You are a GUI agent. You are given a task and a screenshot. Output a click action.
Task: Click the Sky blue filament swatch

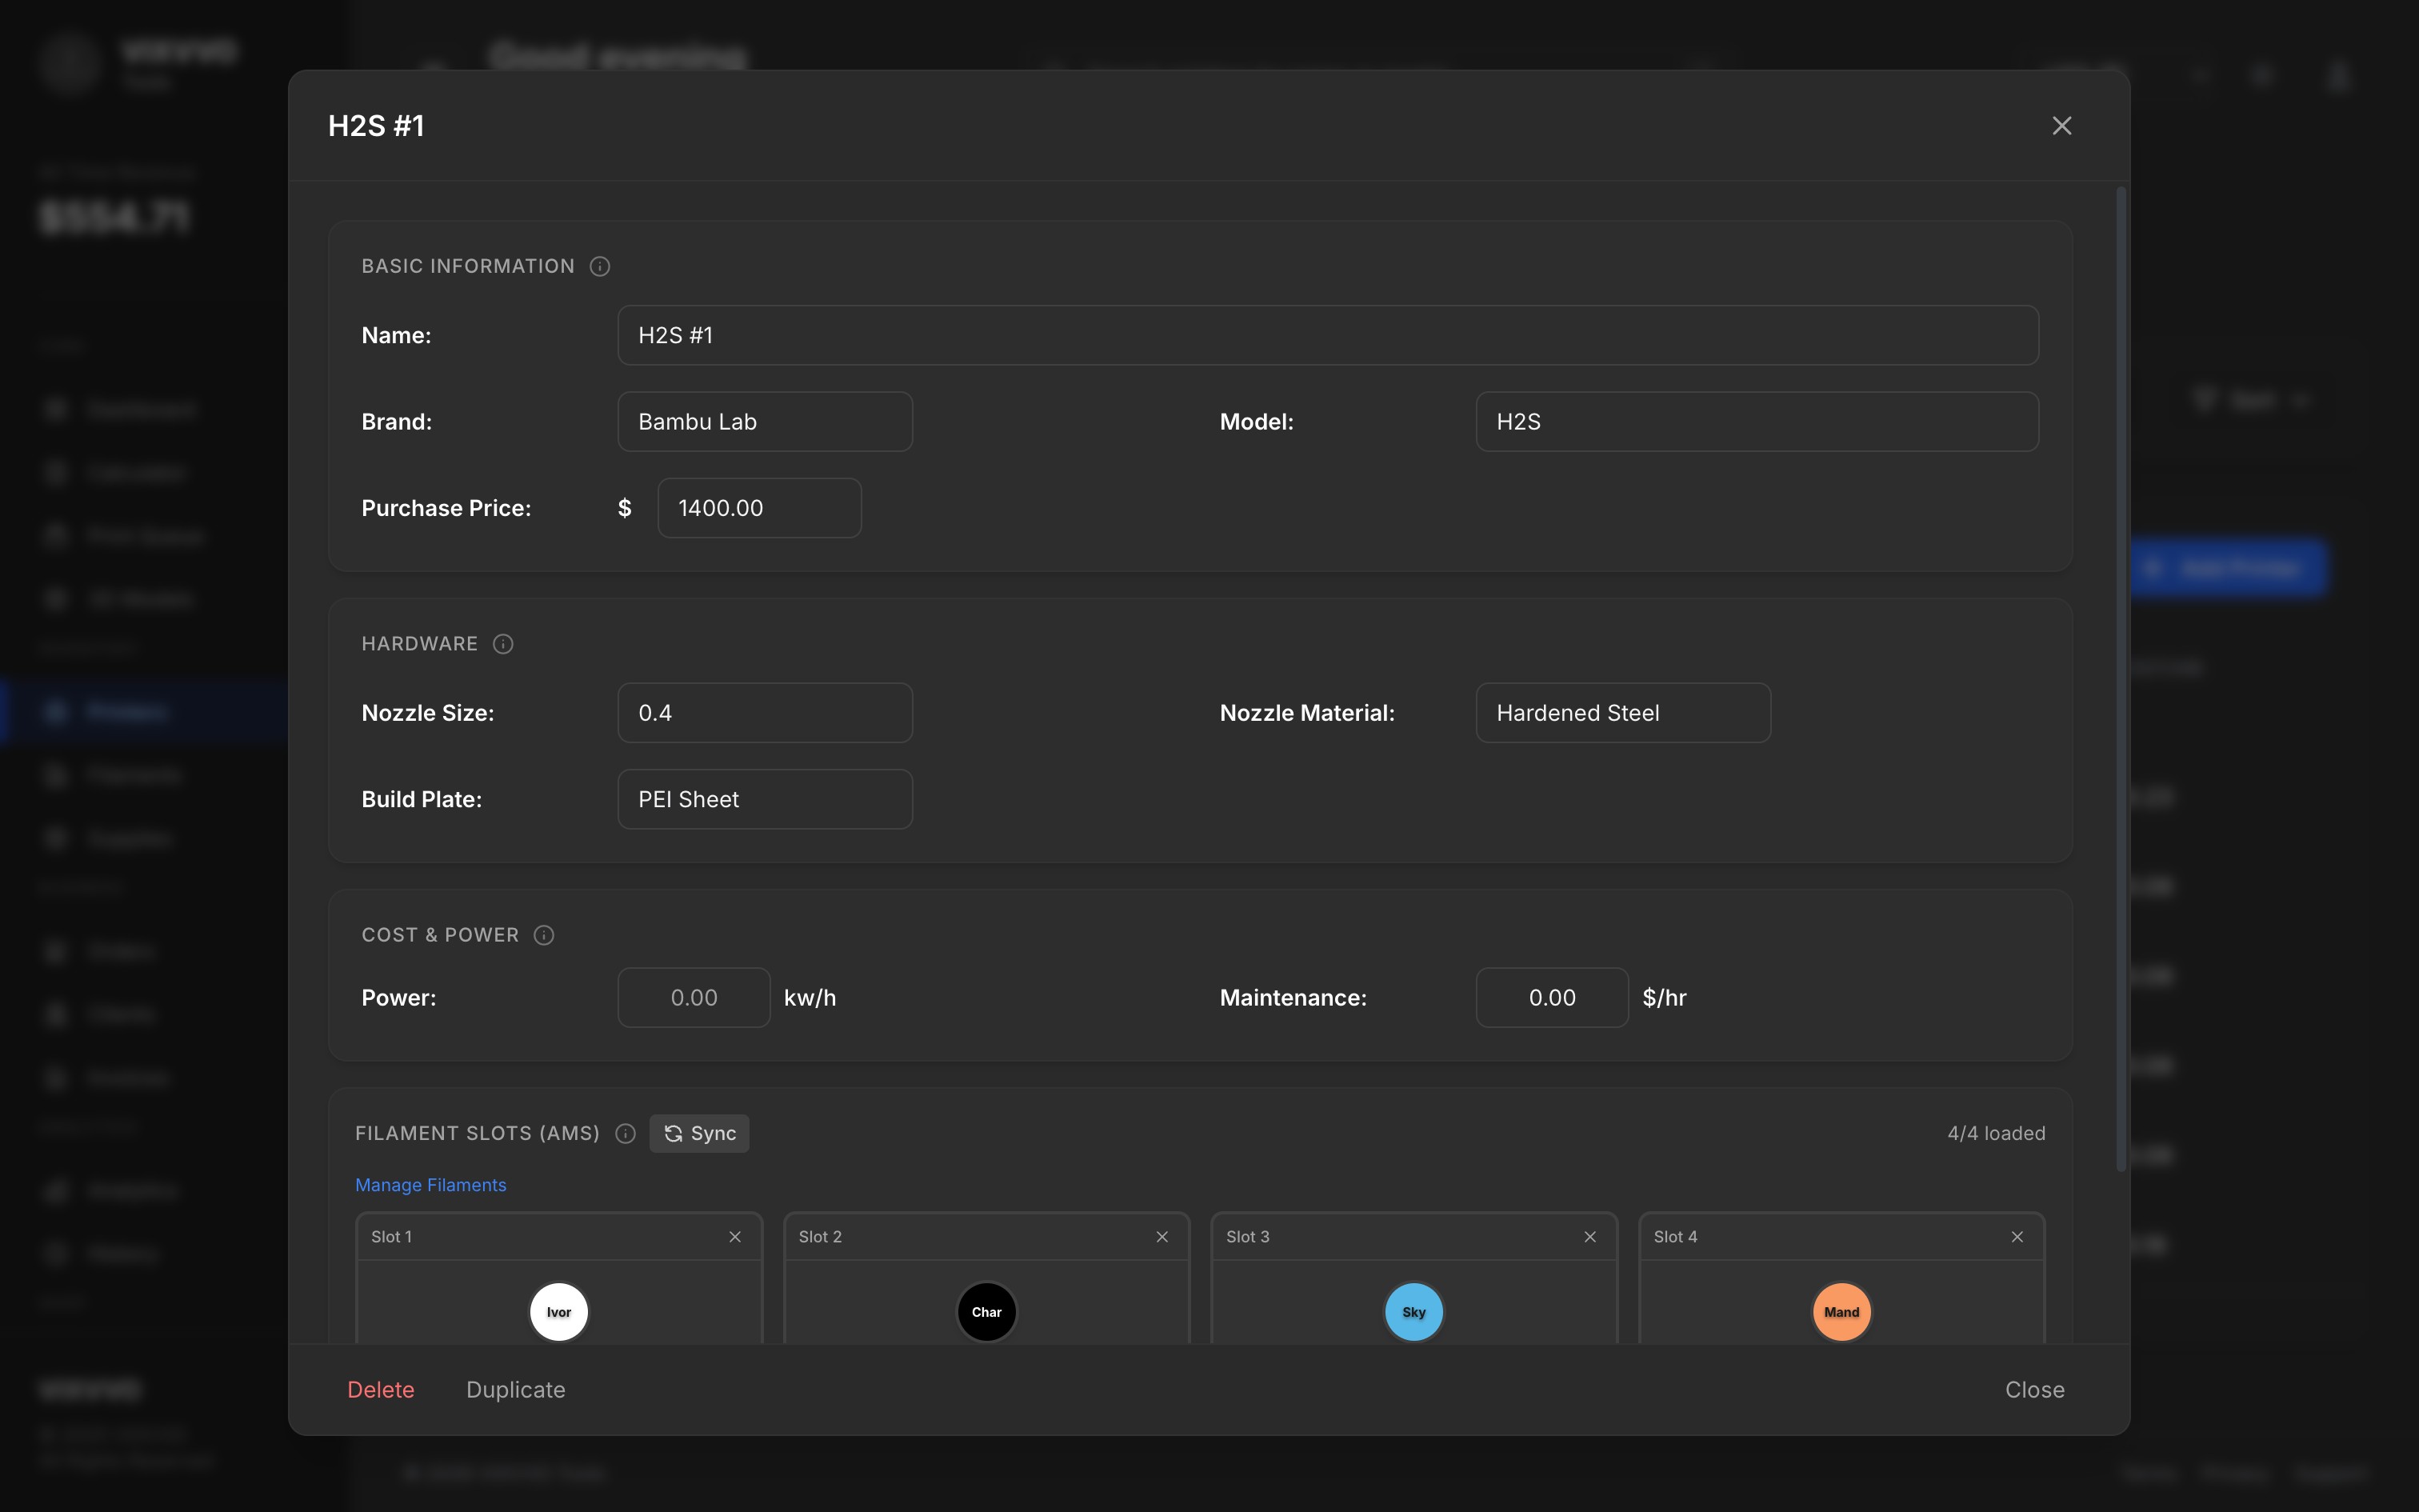point(1413,1312)
